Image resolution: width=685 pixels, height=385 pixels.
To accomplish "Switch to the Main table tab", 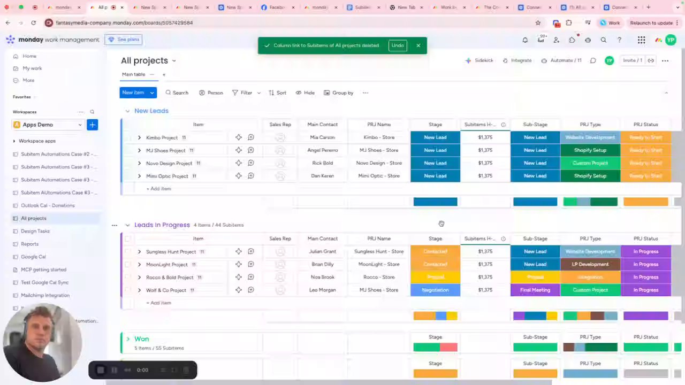I will coord(133,74).
